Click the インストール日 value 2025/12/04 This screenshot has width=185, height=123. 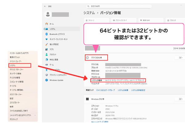pyautogui.click(x=110, y=112)
